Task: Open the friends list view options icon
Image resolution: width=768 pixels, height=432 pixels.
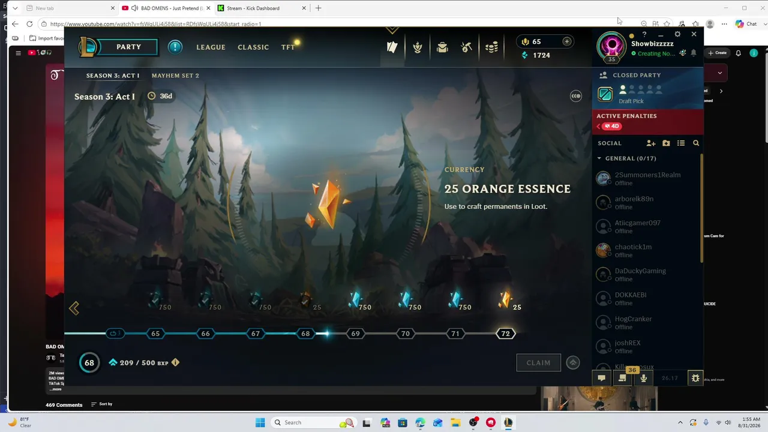Action: click(681, 143)
